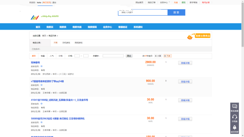
Task: View details button for v7超值号 listing
Action: [185, 81]
